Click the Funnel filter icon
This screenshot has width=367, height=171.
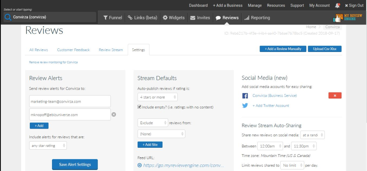click(x=106, y=18)
